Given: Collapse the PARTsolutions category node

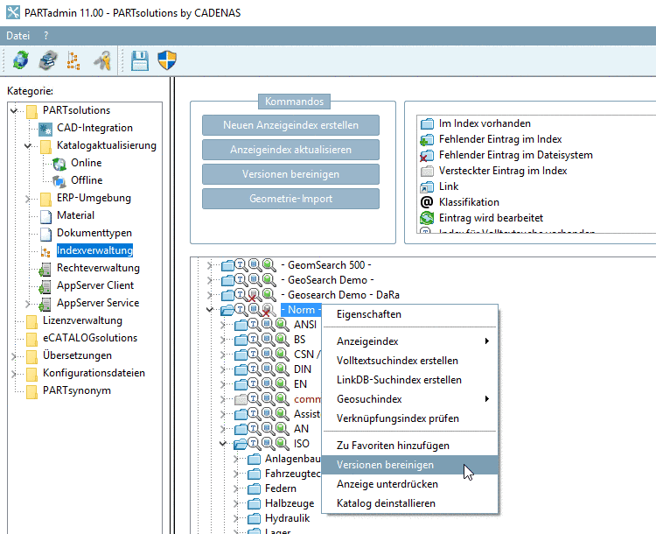Looking at the screenshot, I should pos(14,110).
